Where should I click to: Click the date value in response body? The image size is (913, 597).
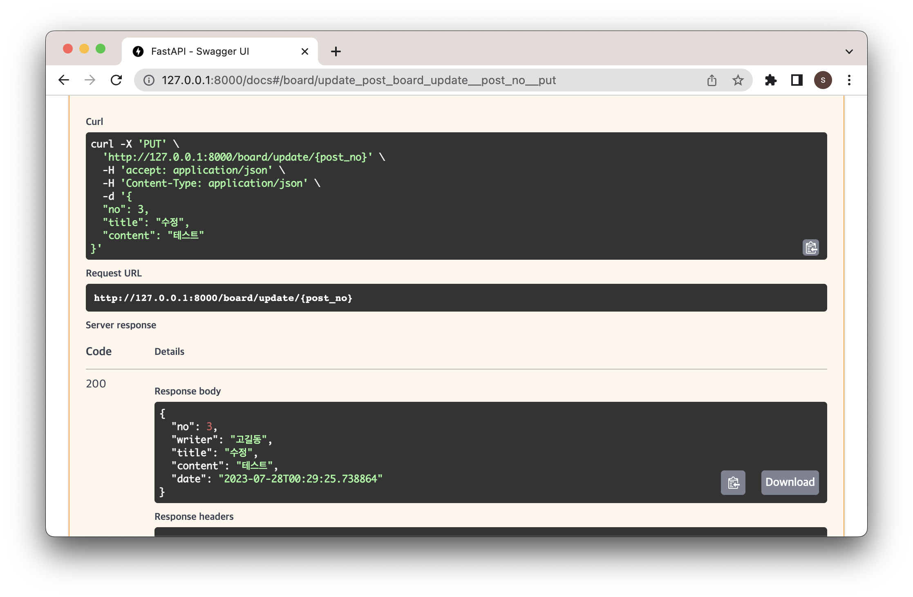pos(300,479)
